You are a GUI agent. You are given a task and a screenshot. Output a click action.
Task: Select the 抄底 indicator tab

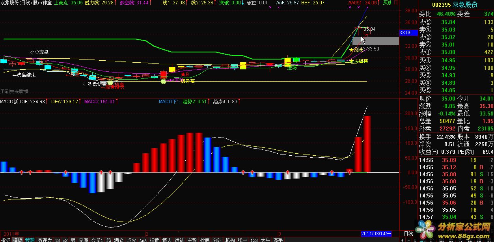click(x=204, y=239)
